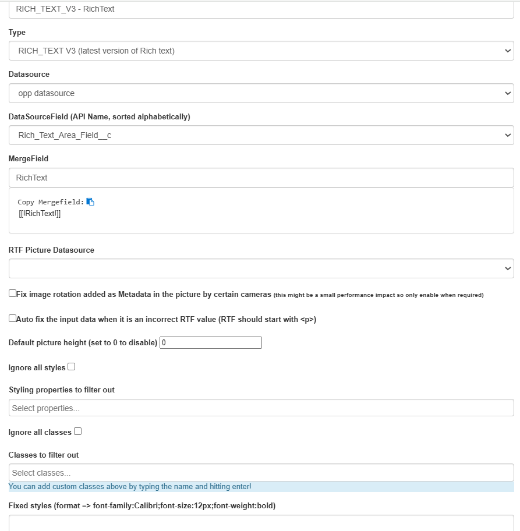Click the Copy Mergefield clipboard icon
This screenshot has width=520, height=531.
[90, 202]
